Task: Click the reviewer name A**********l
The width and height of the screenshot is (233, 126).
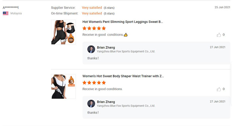Action: click(x=11, y=8)
